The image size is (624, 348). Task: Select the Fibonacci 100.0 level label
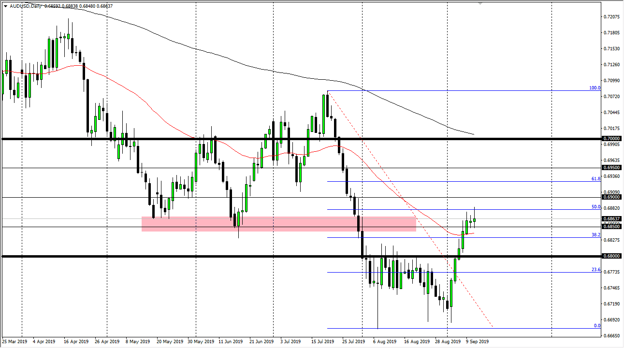coord(594,88)
